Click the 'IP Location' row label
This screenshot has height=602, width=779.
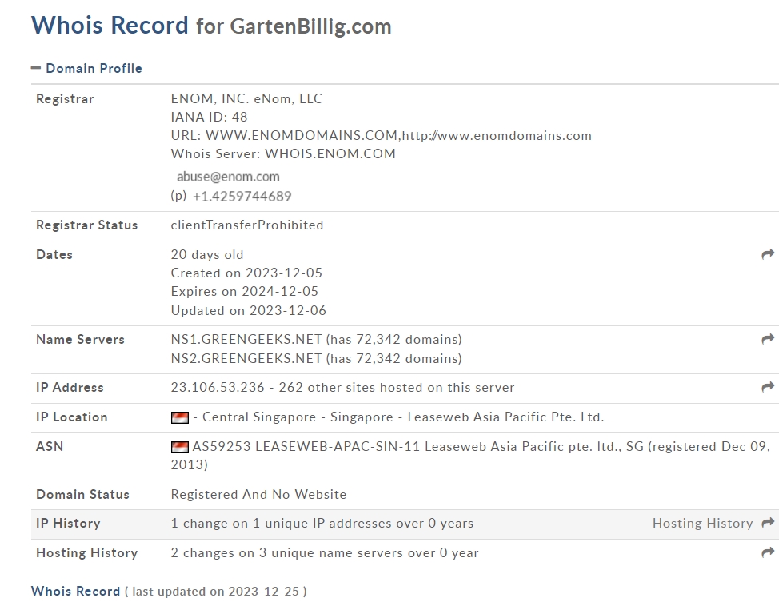[x=71, y=417]
